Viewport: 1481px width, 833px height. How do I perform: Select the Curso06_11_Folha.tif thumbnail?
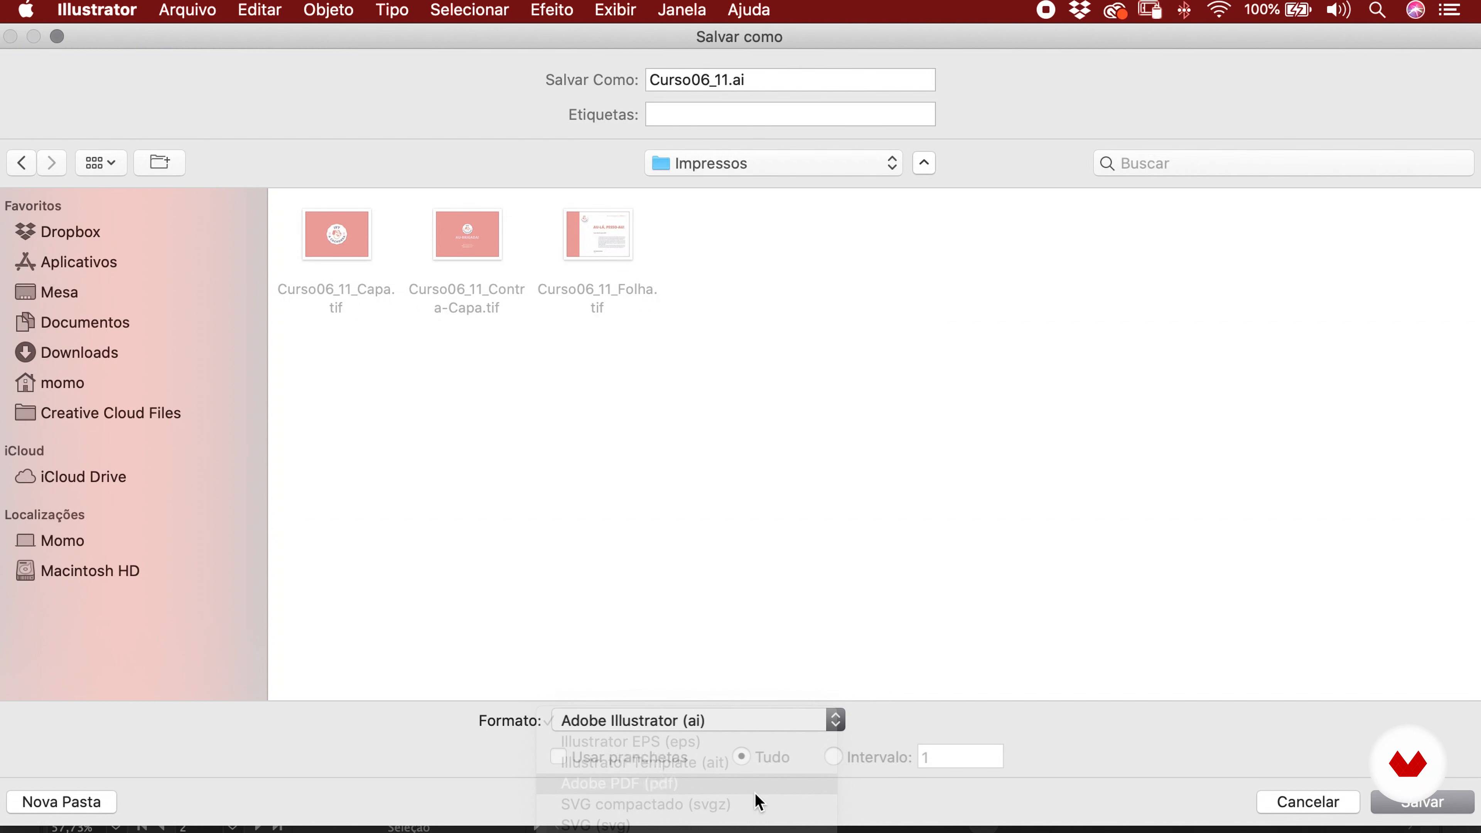tap(598, 234)
